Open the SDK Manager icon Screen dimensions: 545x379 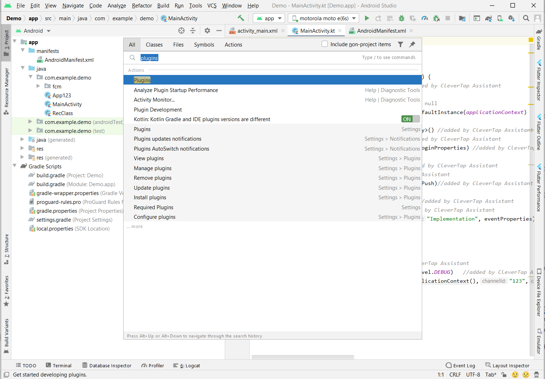[x=511, y=18]
